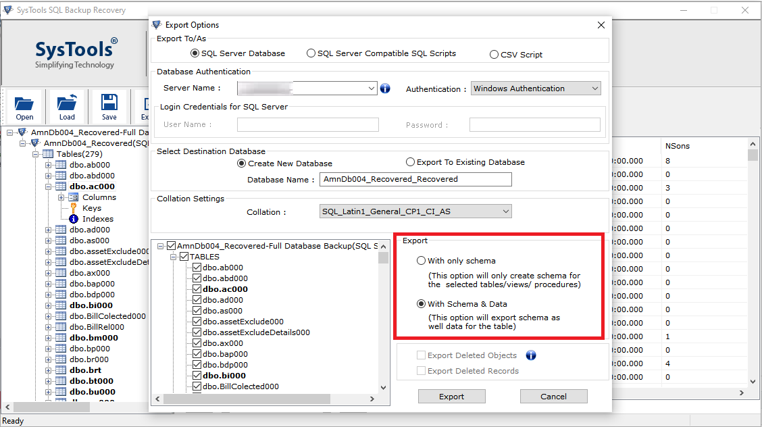Select Create New Database radio button
This screenshot has width=762, height=427.
[x=242, y=164]
